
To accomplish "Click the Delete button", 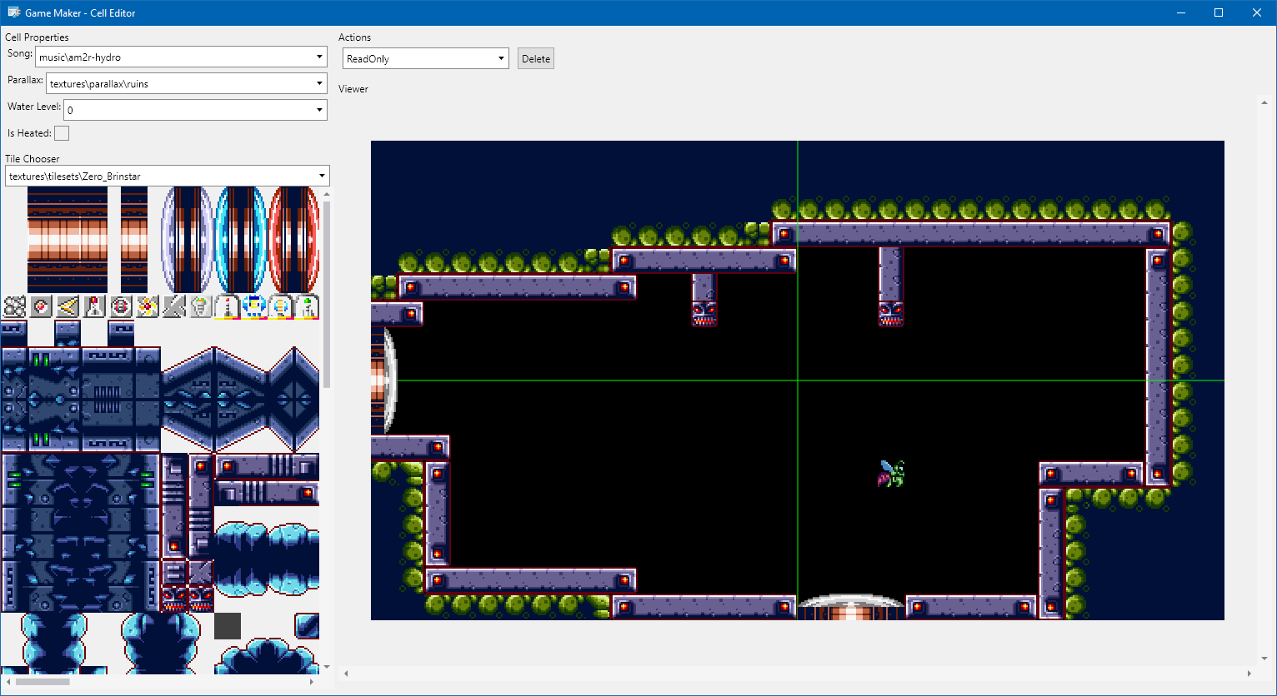I will click(x=536, y=58).
